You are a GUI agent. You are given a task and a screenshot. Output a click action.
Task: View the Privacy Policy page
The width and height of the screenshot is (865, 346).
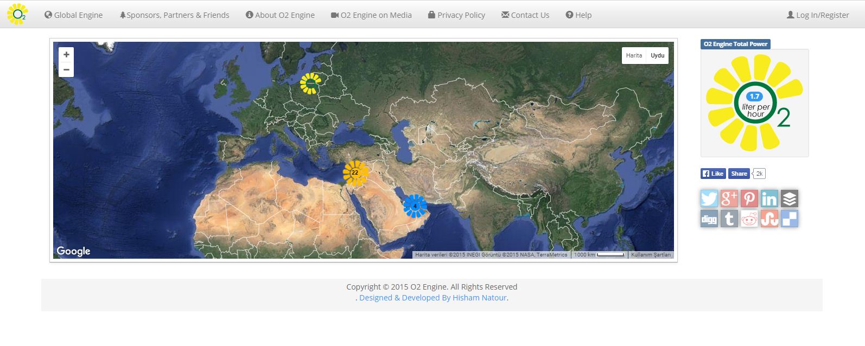coord(456,15)
